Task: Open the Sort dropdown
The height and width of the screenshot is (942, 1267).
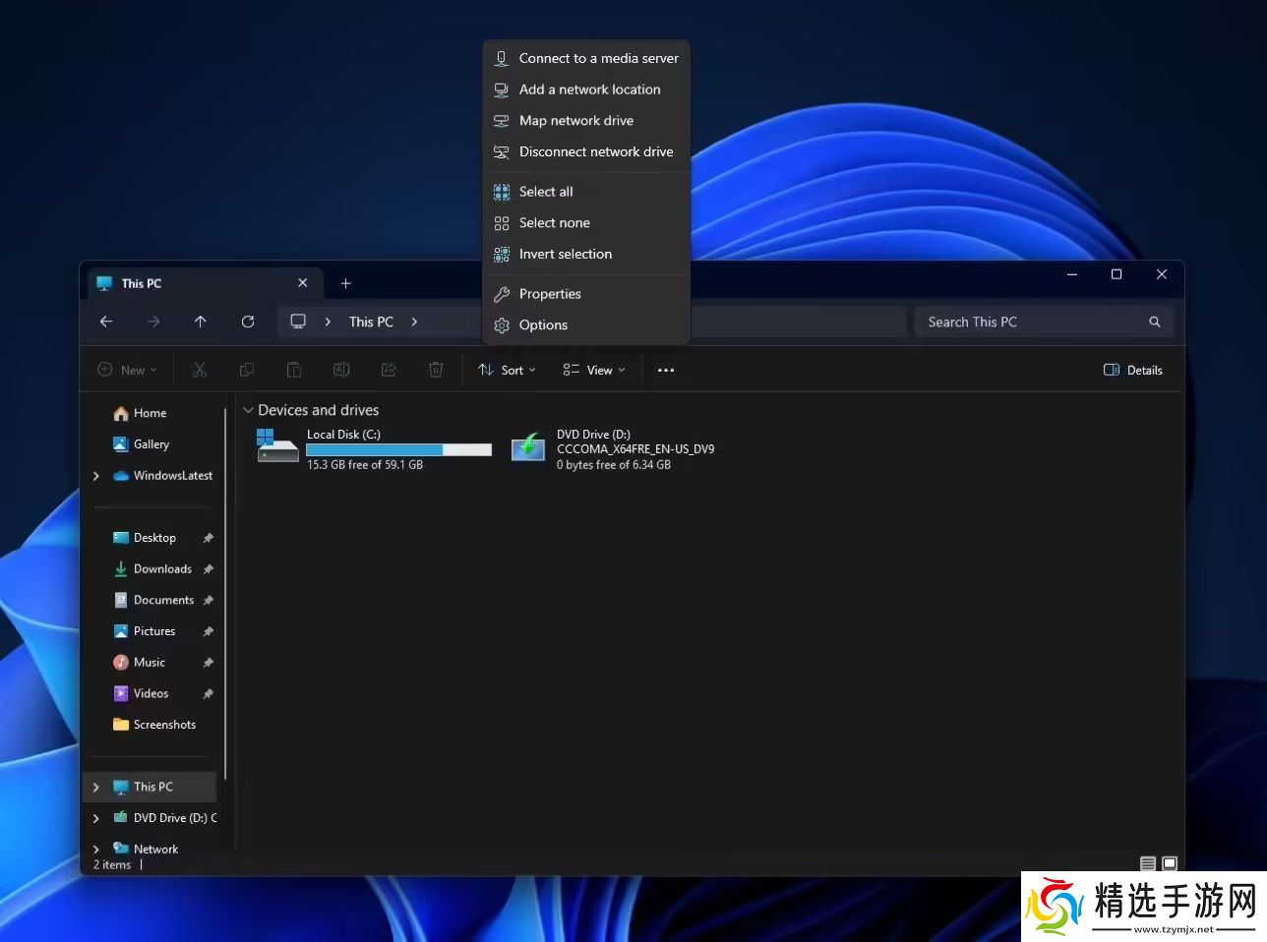Action: pyautogui.click(x=507, y=371)
